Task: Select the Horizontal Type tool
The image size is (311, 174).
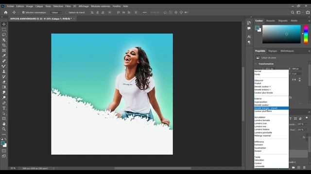Action: coord(4,108)
